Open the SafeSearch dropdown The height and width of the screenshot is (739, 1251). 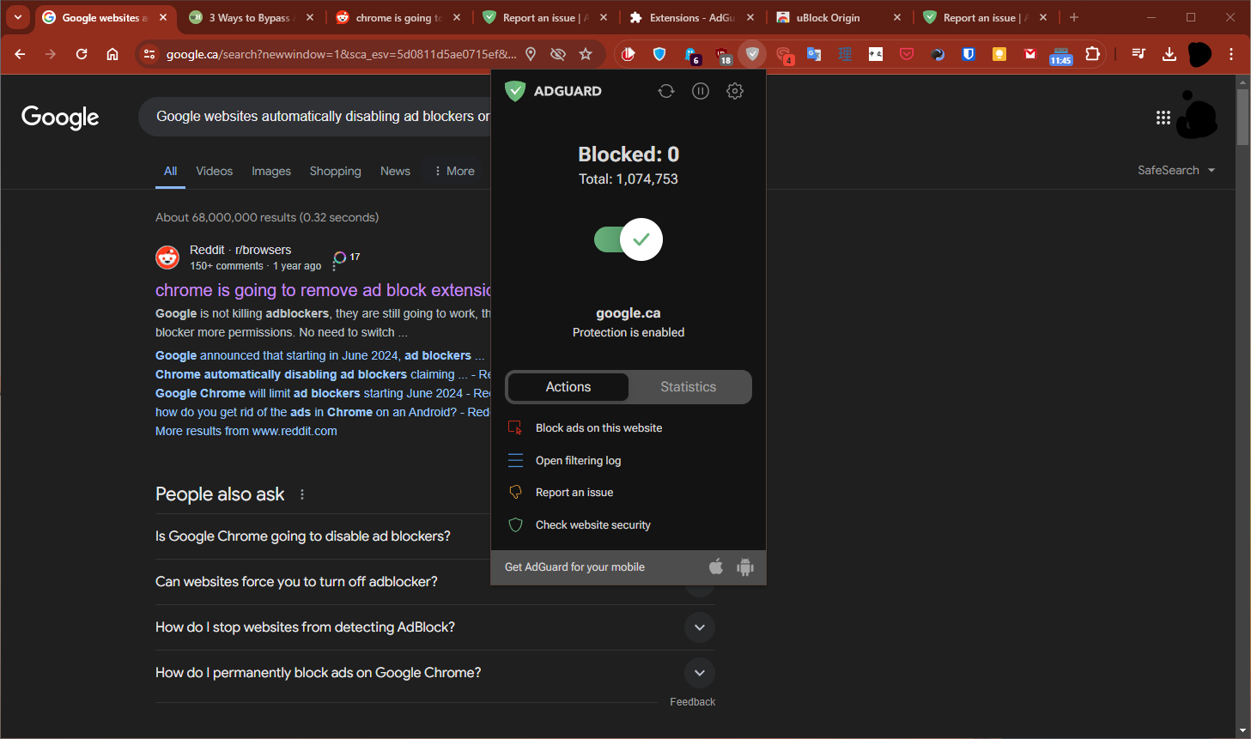click(1175, 170)
